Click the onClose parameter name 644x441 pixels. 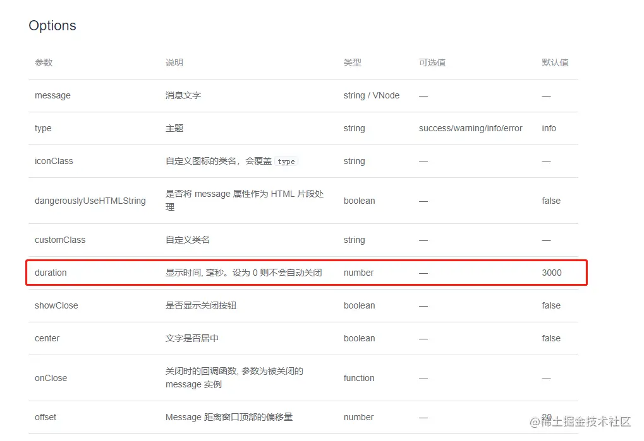pyautogui.click(x=51, y=378)
